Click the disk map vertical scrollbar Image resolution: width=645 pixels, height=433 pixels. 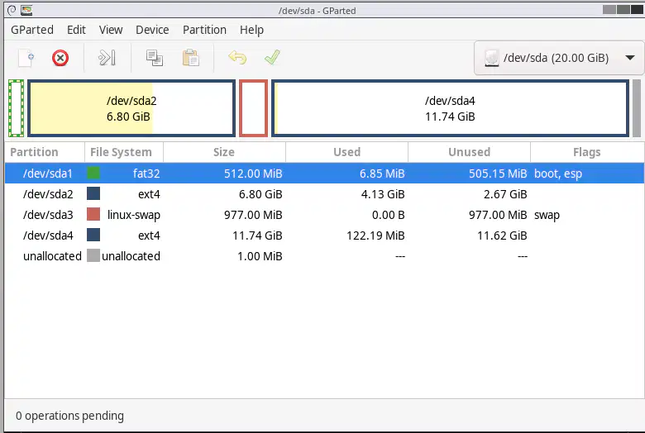[x=637, y=108]
